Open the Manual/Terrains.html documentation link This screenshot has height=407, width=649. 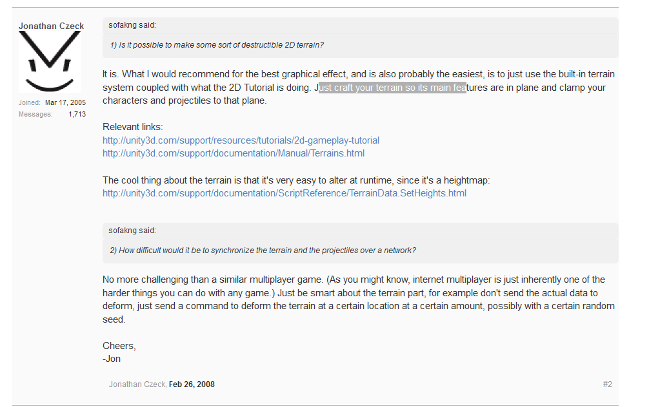point(234,153)
